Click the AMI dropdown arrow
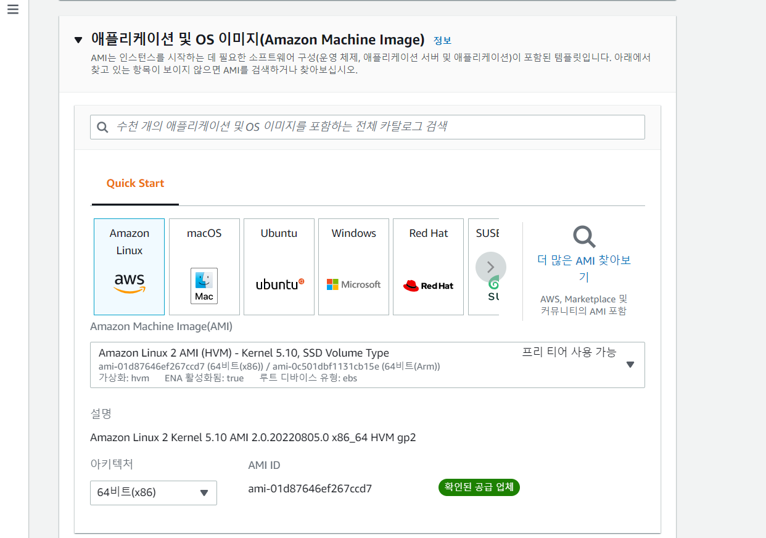This screenshot has width=766, height=538. tap(630, 365)
